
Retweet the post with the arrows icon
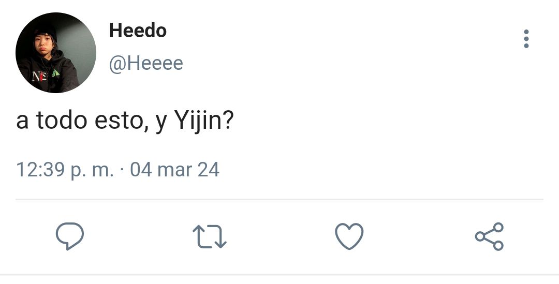coord(209,236)
